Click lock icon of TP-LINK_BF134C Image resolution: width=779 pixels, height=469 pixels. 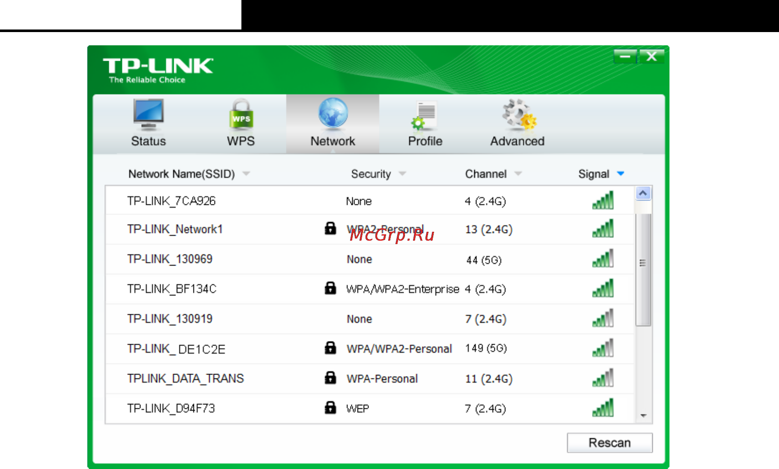(330, 288)
